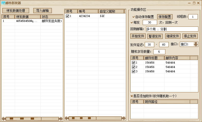Toggle 自动保存配置 checkmark option
The height and width of the screenshot is (122, 202).
point(134,17)
